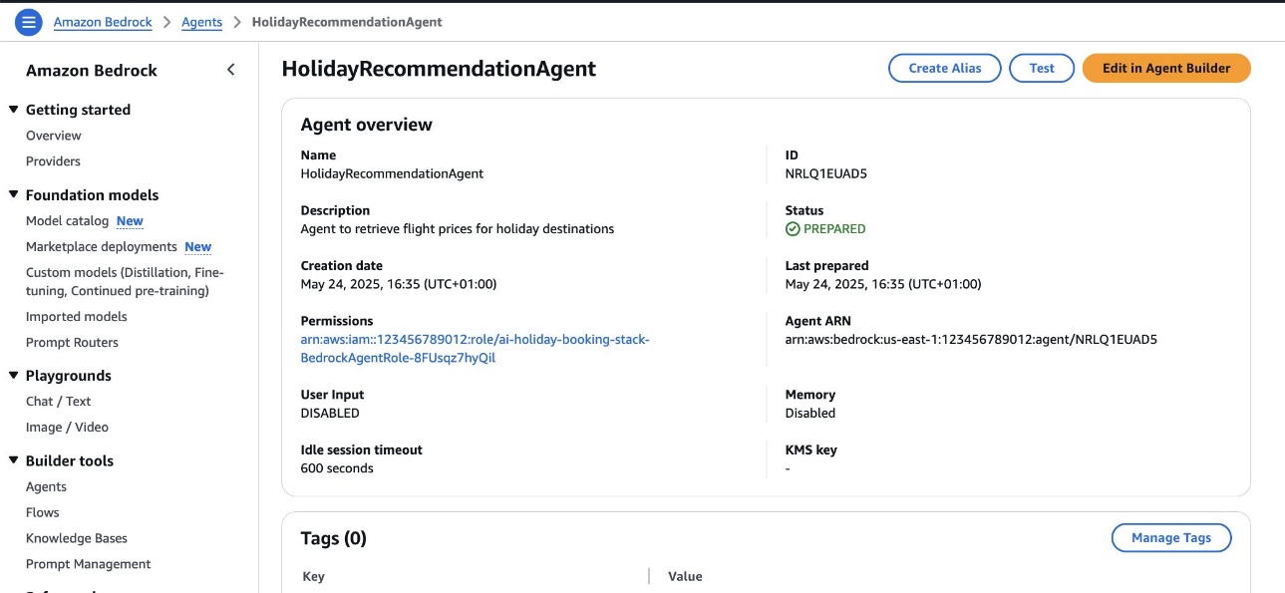Go to Amazon Bedrock breadcrumb link
The width and height of the screenshot is (1285, 593).
103,22
